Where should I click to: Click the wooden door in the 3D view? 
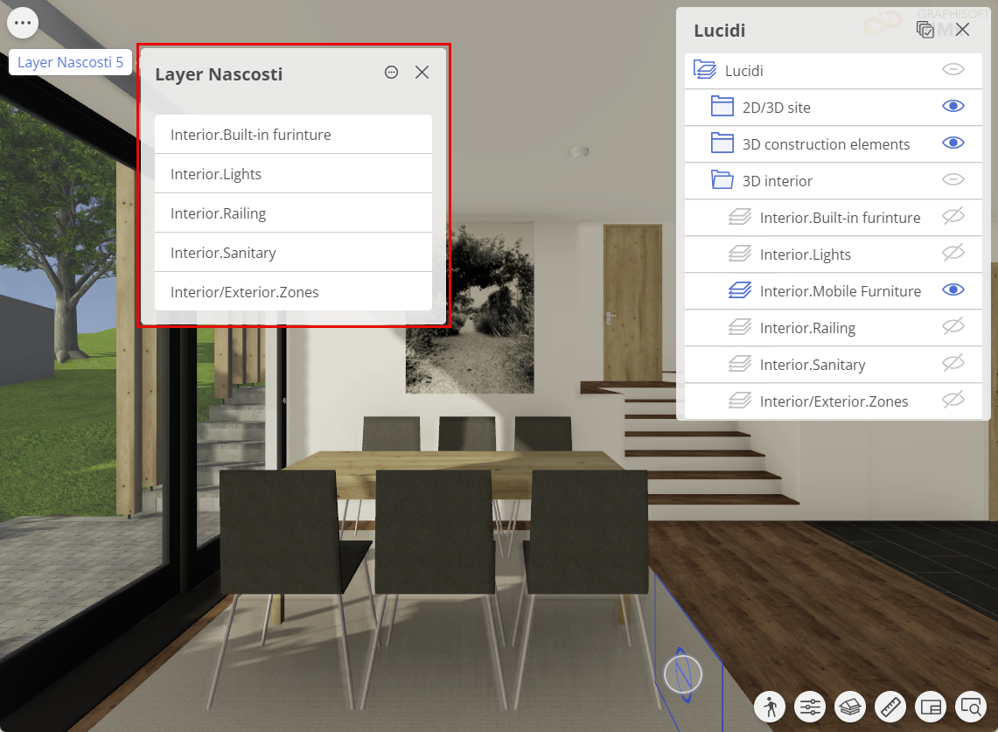tap(632, 303)
